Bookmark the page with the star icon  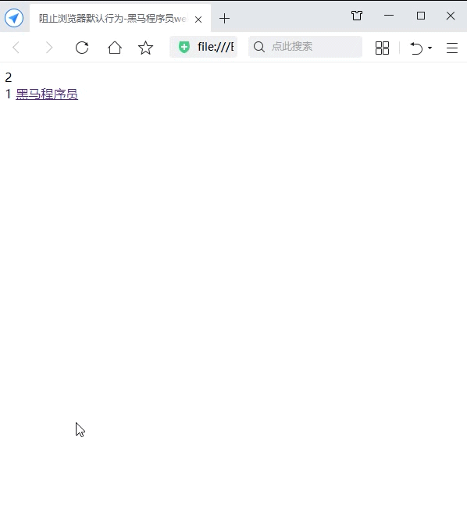click(145, 48)
